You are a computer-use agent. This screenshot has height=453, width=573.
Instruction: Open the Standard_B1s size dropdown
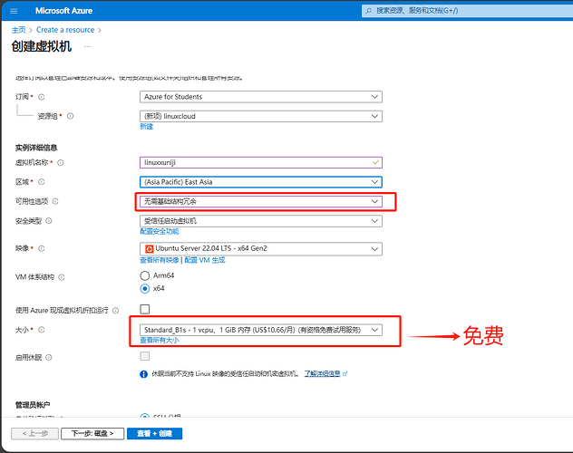pyautogui.click(x=261, y=330)
